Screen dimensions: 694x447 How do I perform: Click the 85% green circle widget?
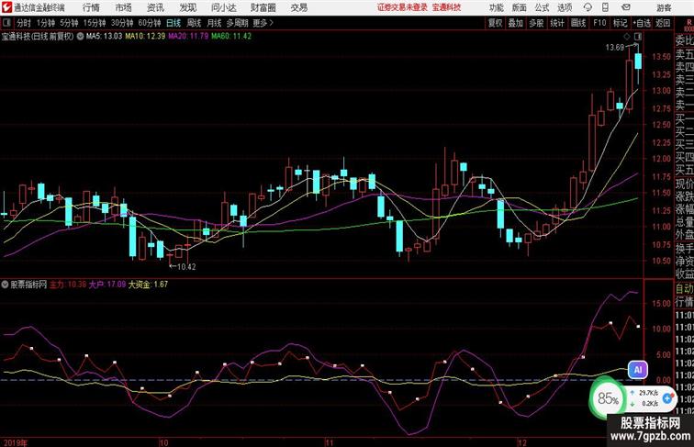coord(608,398)
